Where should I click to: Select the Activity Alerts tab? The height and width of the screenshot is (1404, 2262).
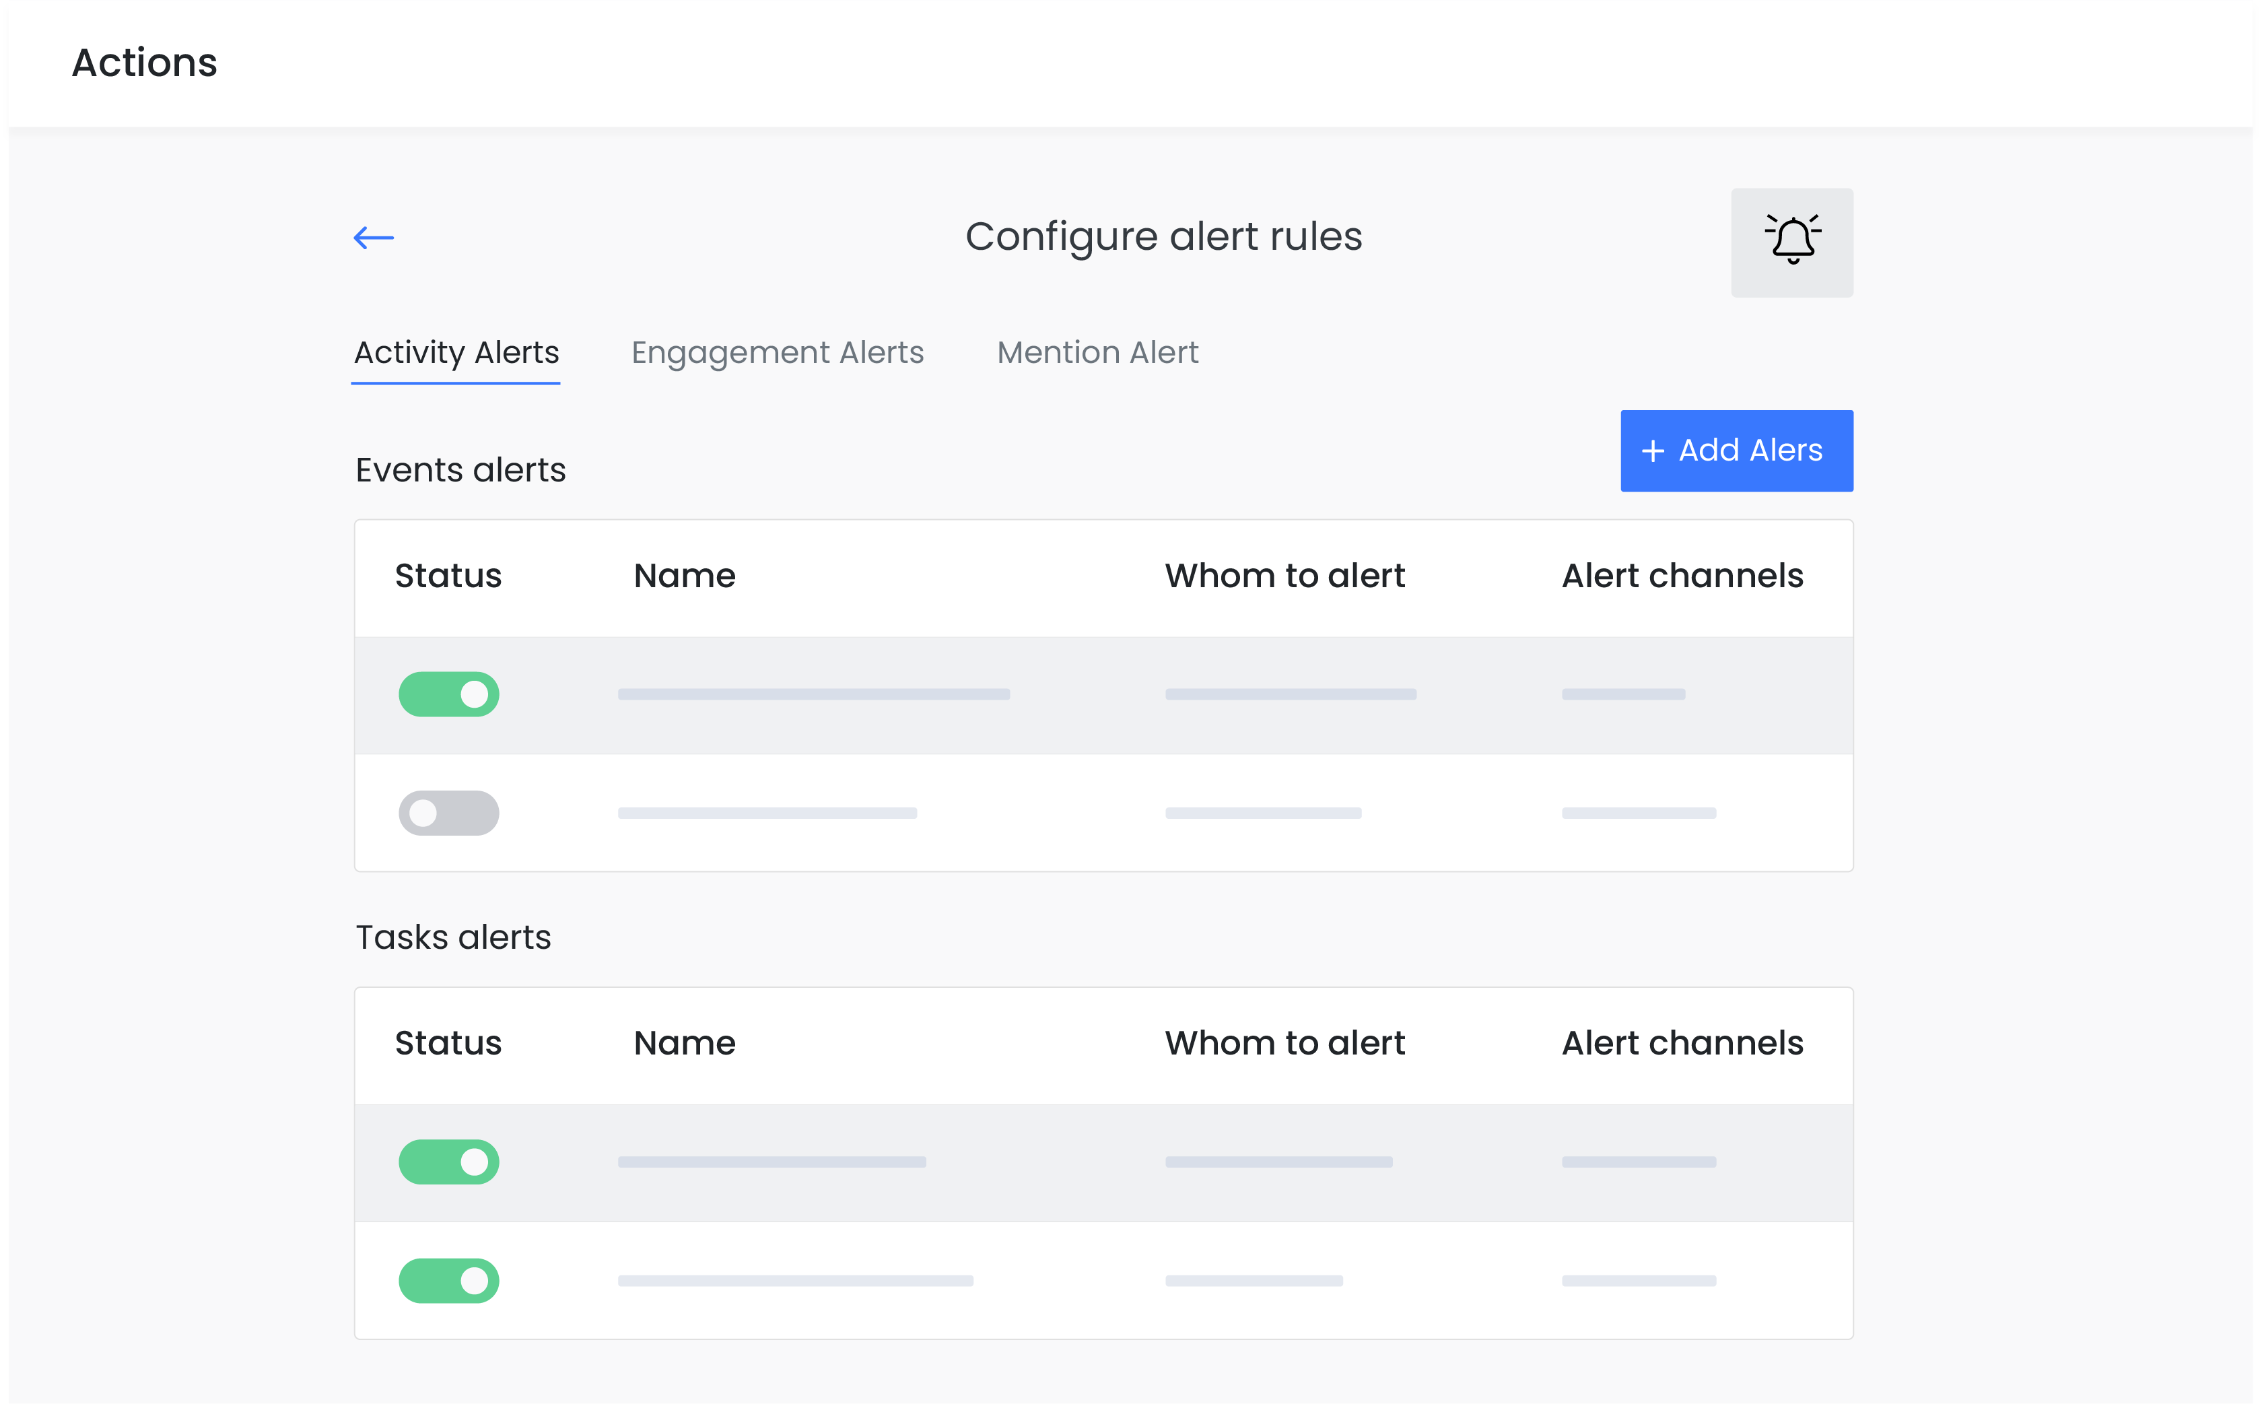(x=456, y=353)
